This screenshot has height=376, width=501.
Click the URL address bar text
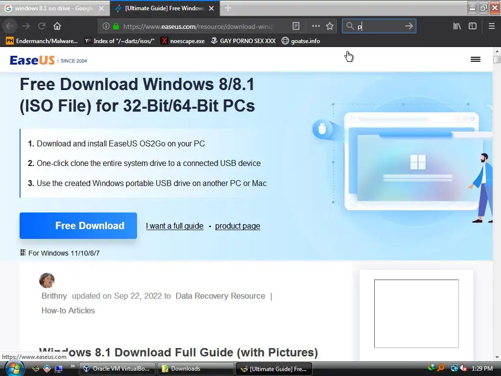pos(198,26)
